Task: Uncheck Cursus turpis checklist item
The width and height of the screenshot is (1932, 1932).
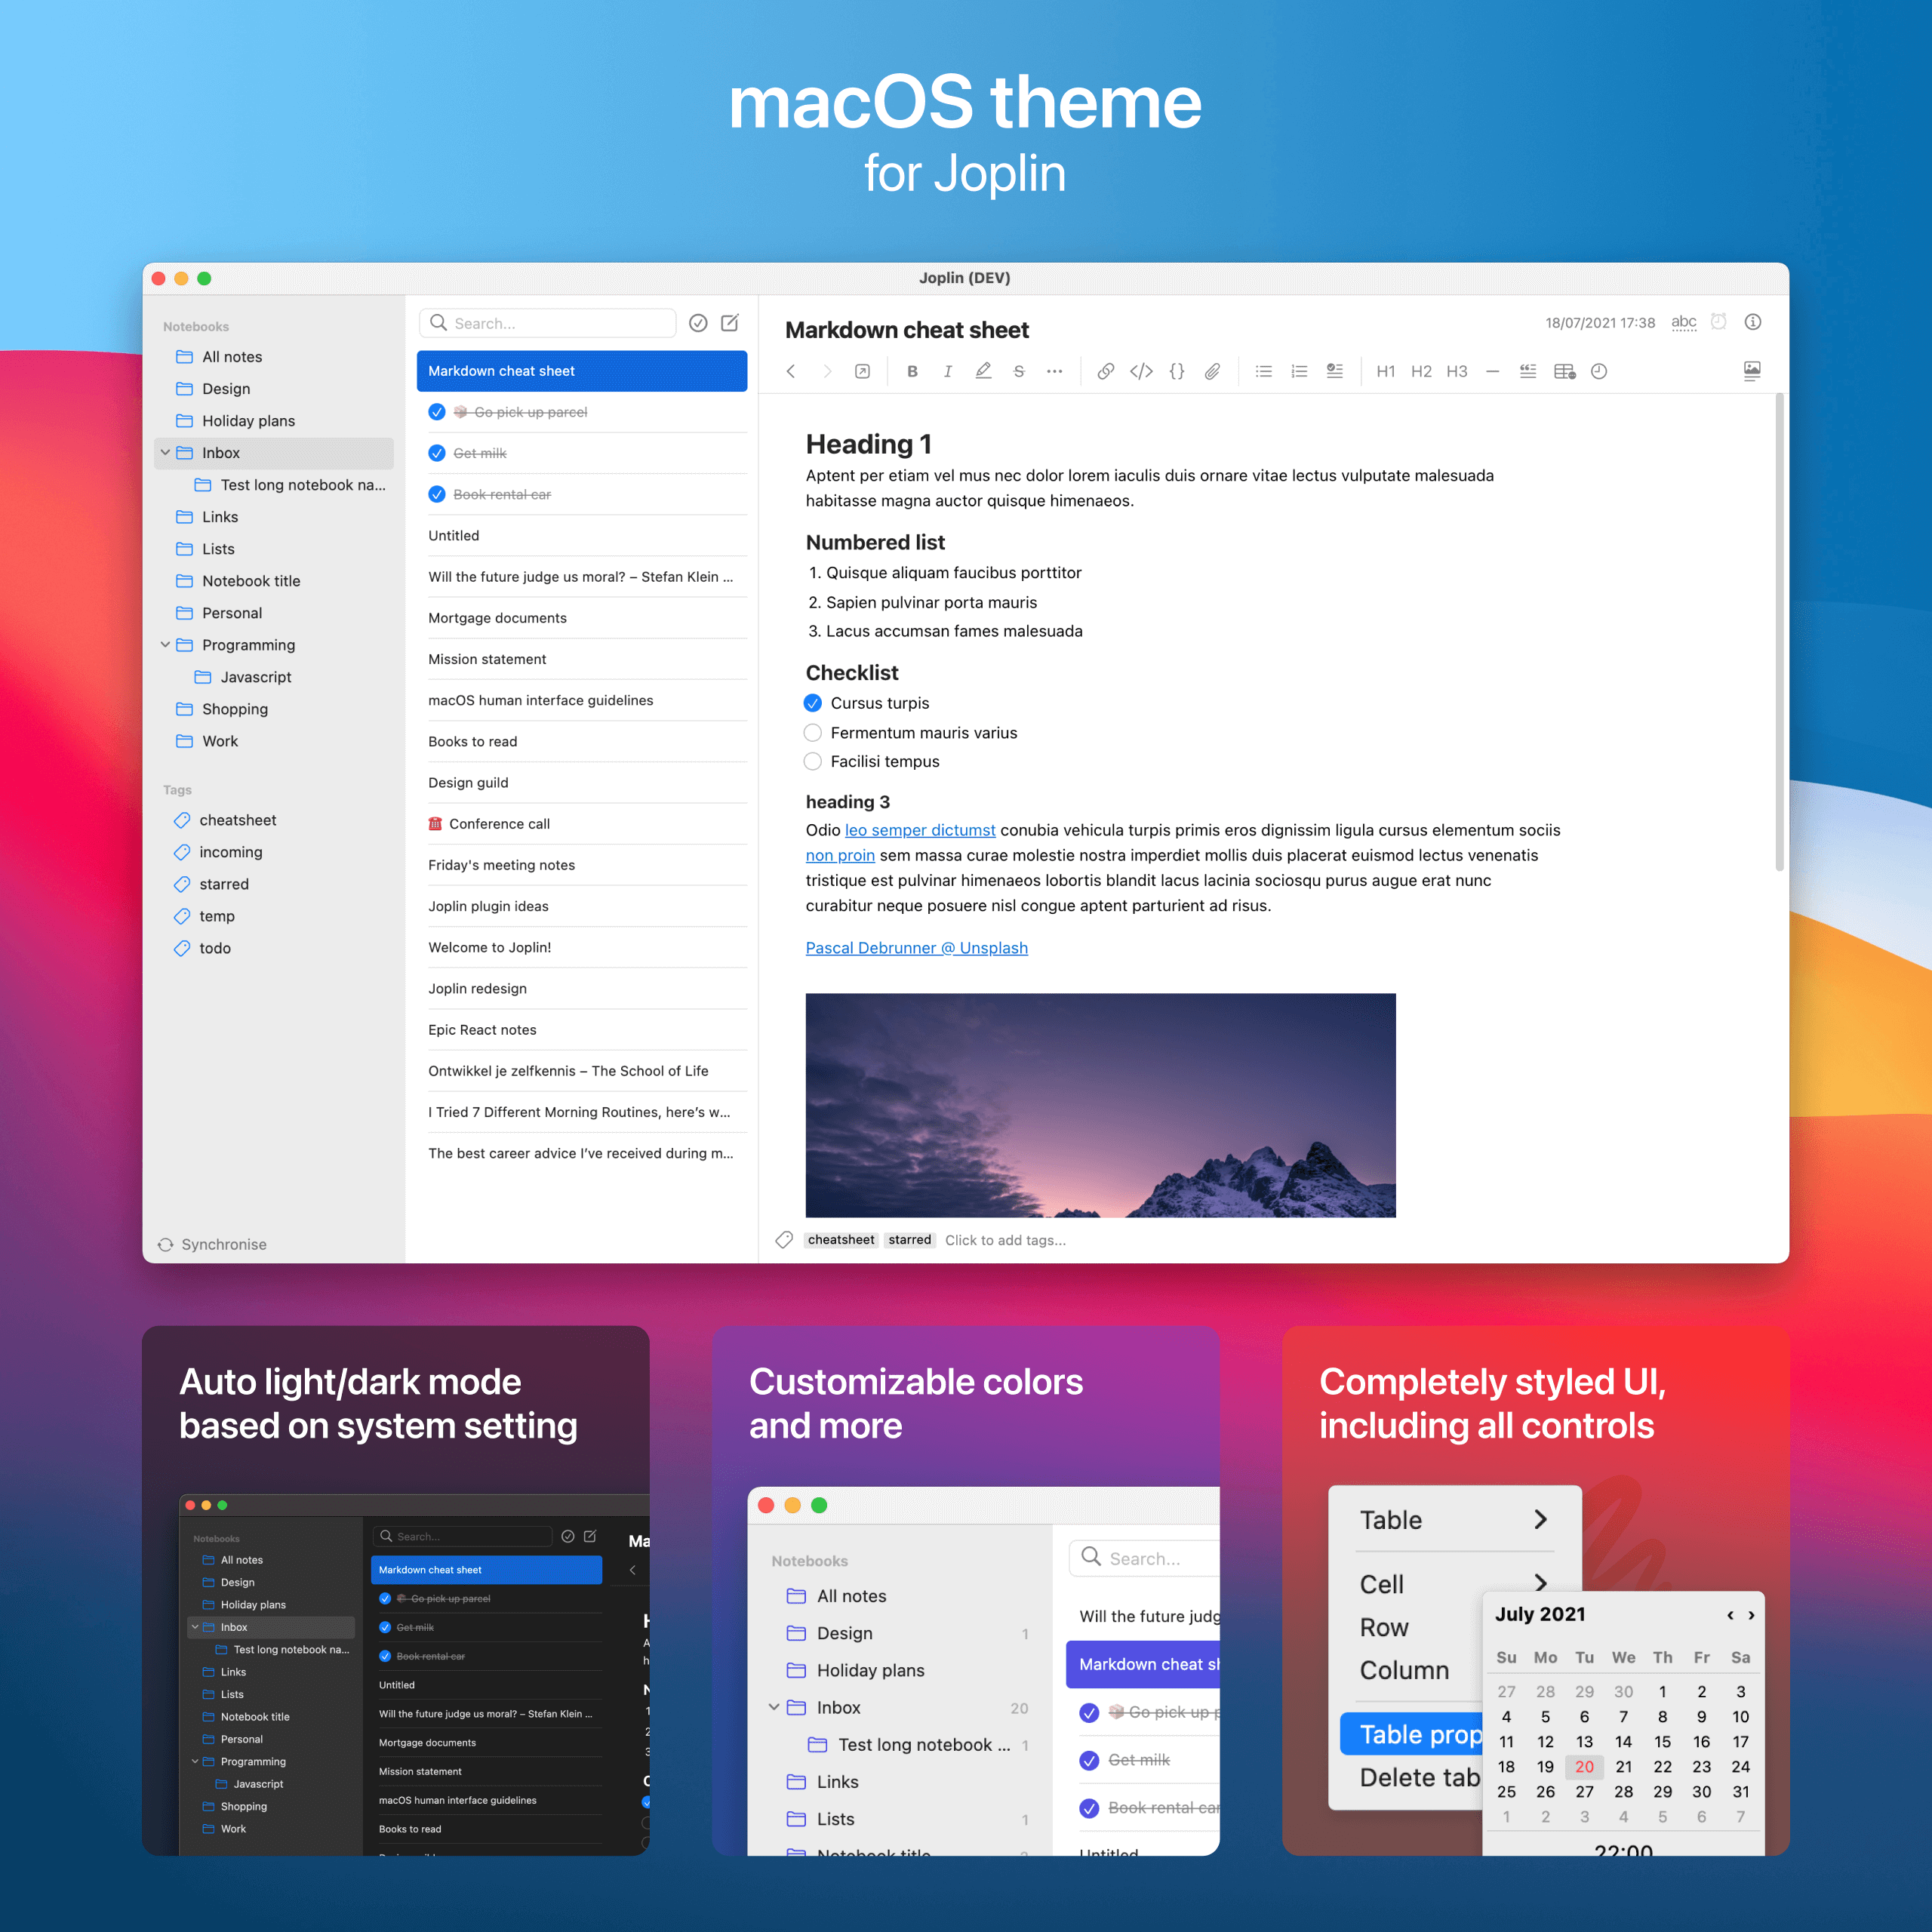Action: pyautogui.click(x=813, y=703)
